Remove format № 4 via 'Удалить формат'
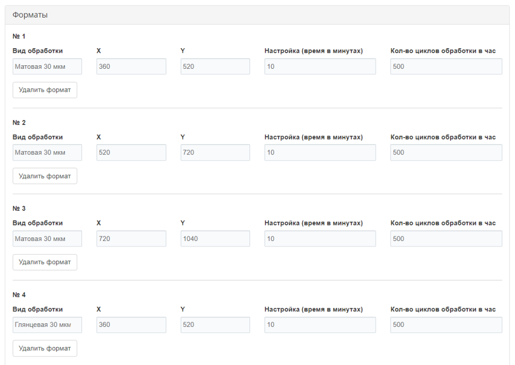 click(45, 348)
